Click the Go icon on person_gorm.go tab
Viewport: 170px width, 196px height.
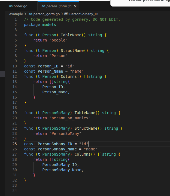click(43, 6)
